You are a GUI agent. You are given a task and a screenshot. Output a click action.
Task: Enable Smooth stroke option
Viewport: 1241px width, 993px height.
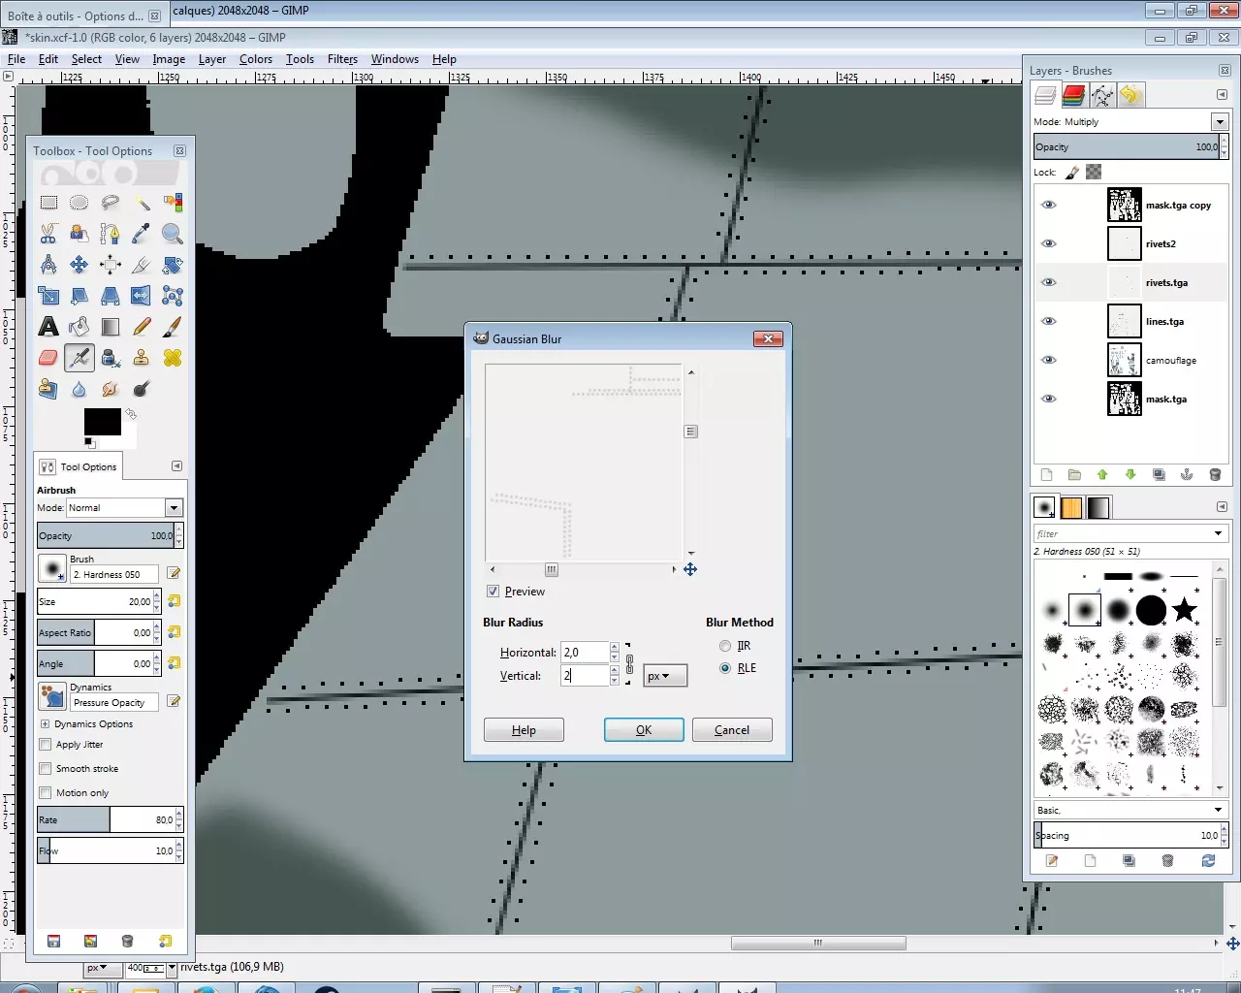click(x=45, y=769)
